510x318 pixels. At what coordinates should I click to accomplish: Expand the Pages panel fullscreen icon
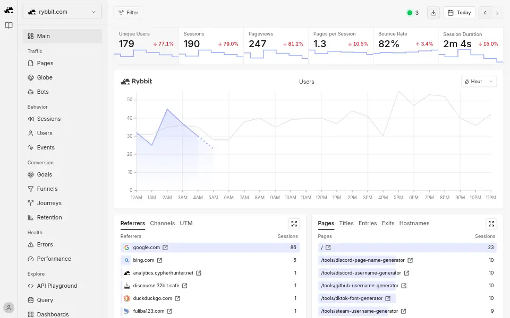pos(491,224)
